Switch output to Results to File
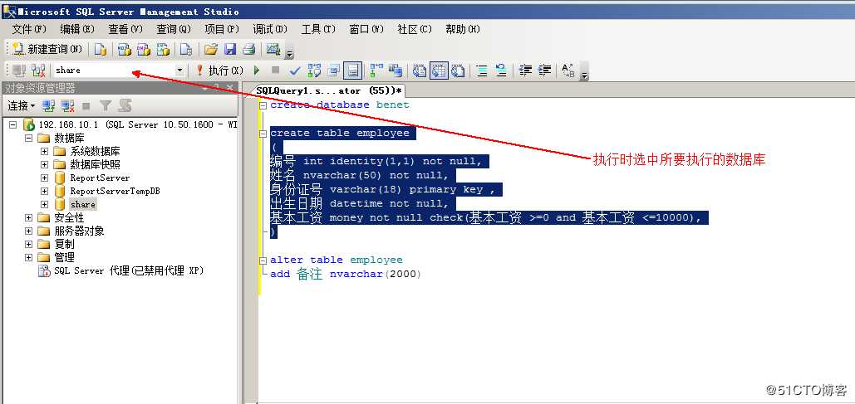Screen dimensions: 855x404 tap(458, 71)
